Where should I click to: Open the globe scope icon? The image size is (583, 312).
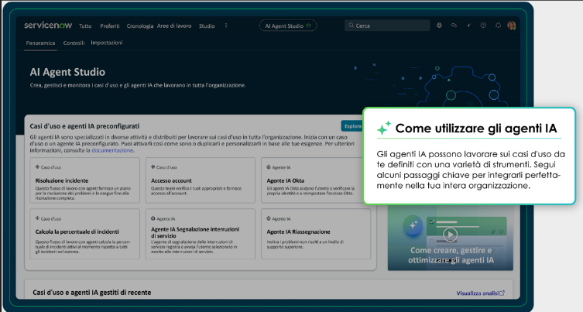pos(439,26)
